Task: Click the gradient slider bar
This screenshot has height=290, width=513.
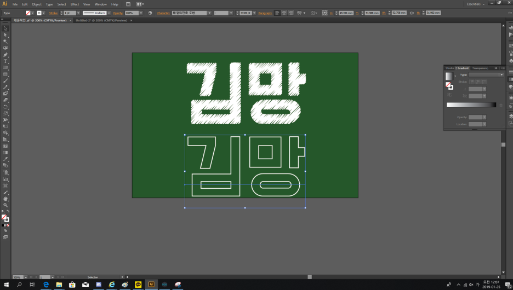Action: (471, 105)
